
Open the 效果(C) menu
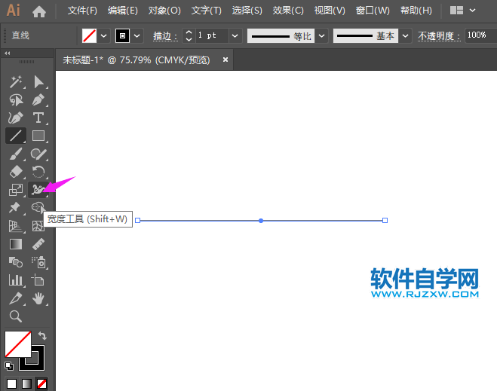[x=287, y=11]
